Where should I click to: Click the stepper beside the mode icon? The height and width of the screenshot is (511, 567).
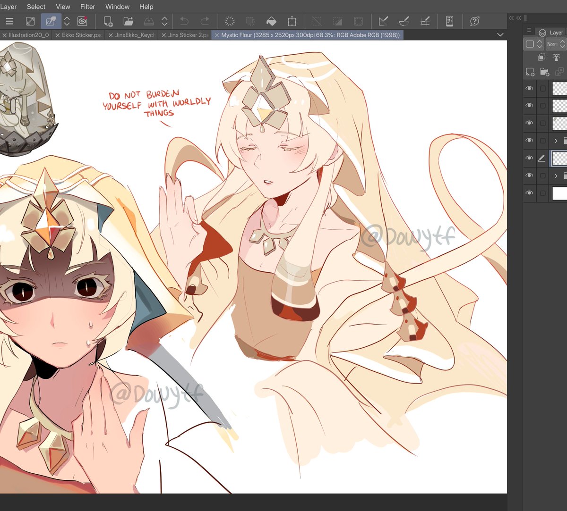[67, 21]
